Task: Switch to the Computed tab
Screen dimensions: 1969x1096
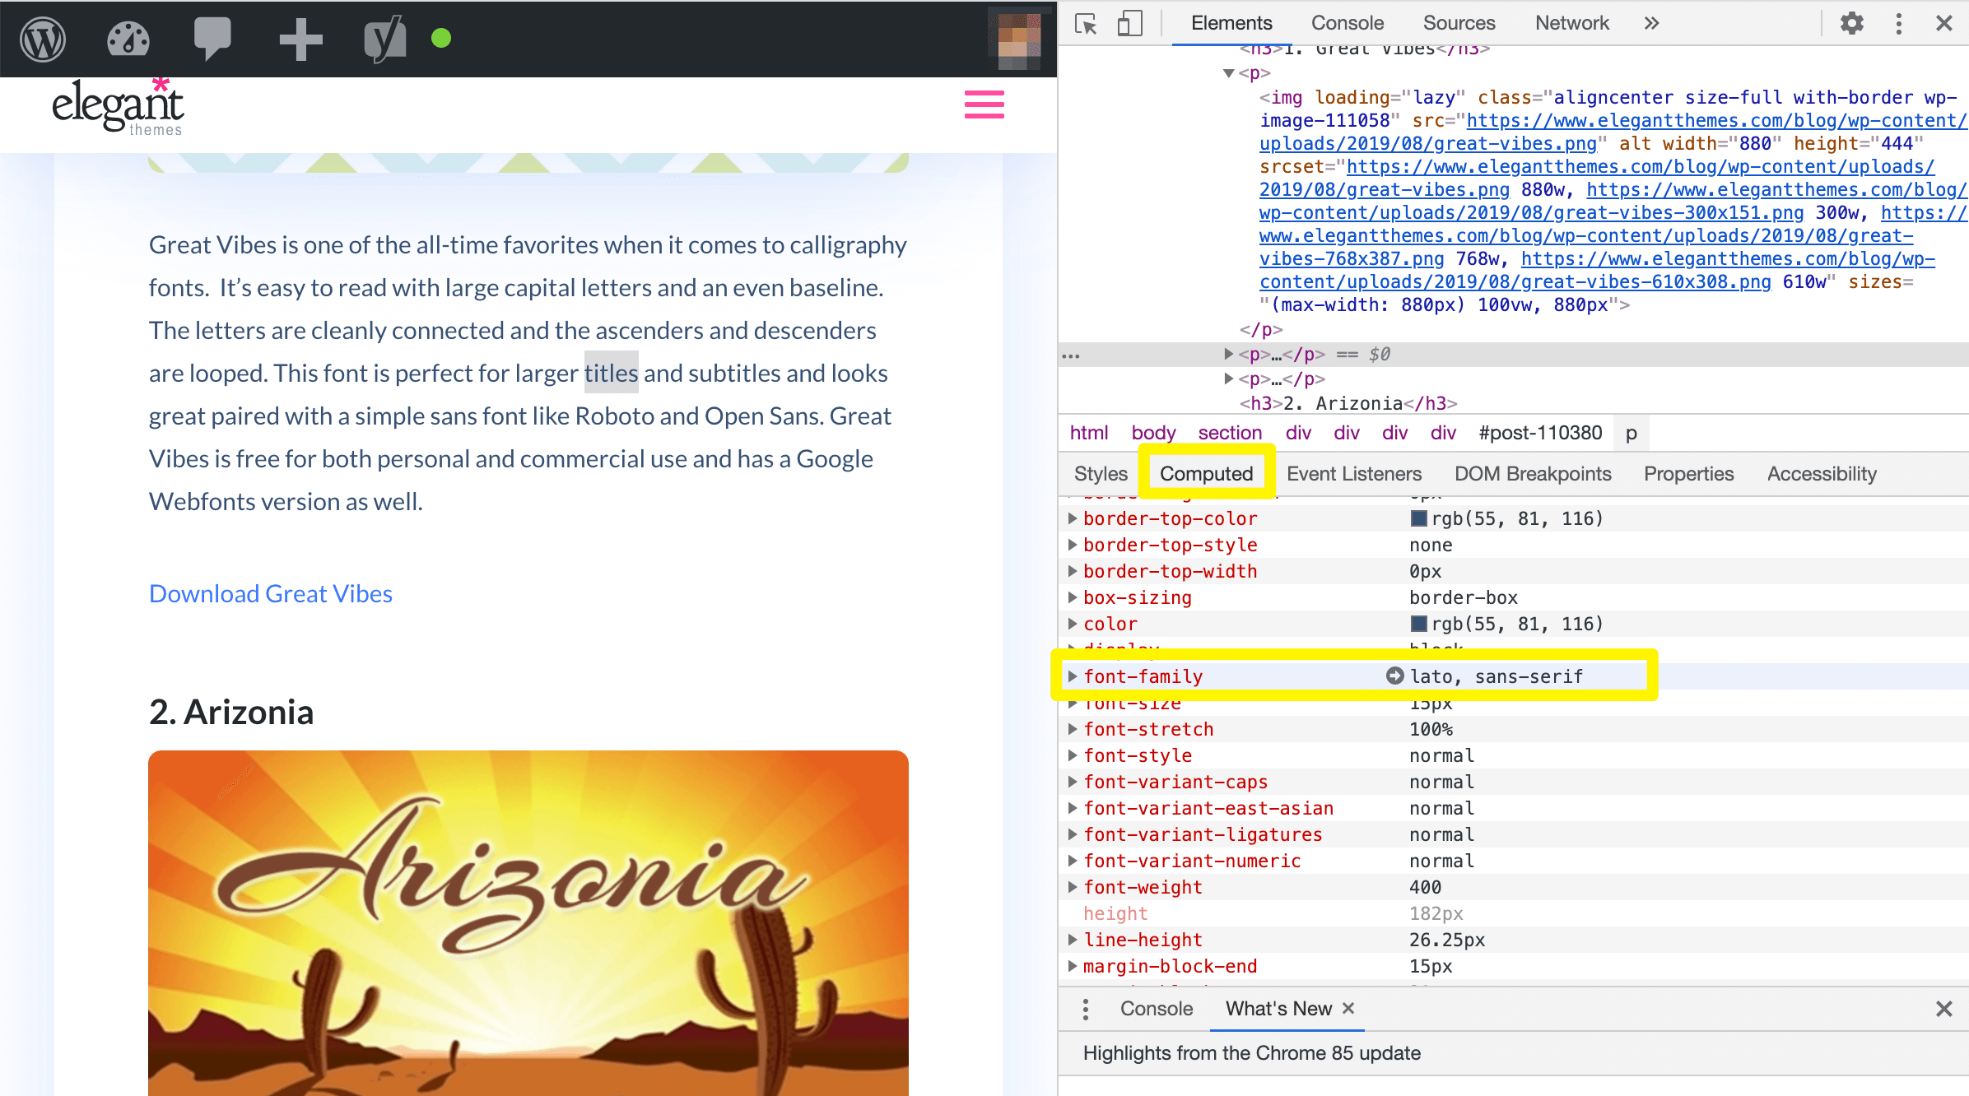Action: click(x=1205, y=474)
